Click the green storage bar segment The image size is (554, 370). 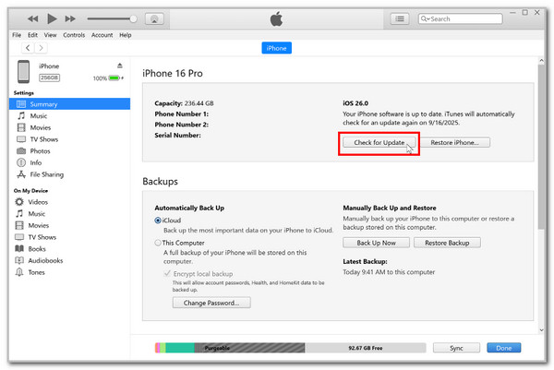pyautogui.click(x=180, y=348)
